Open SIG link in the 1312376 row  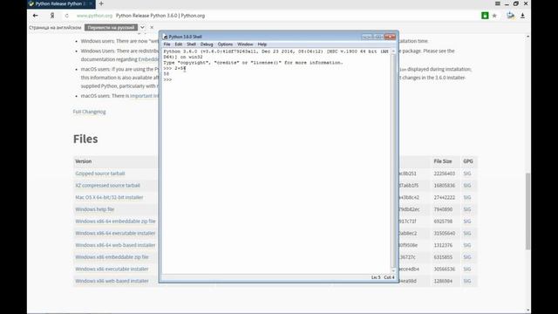click(x=467, y=245)
